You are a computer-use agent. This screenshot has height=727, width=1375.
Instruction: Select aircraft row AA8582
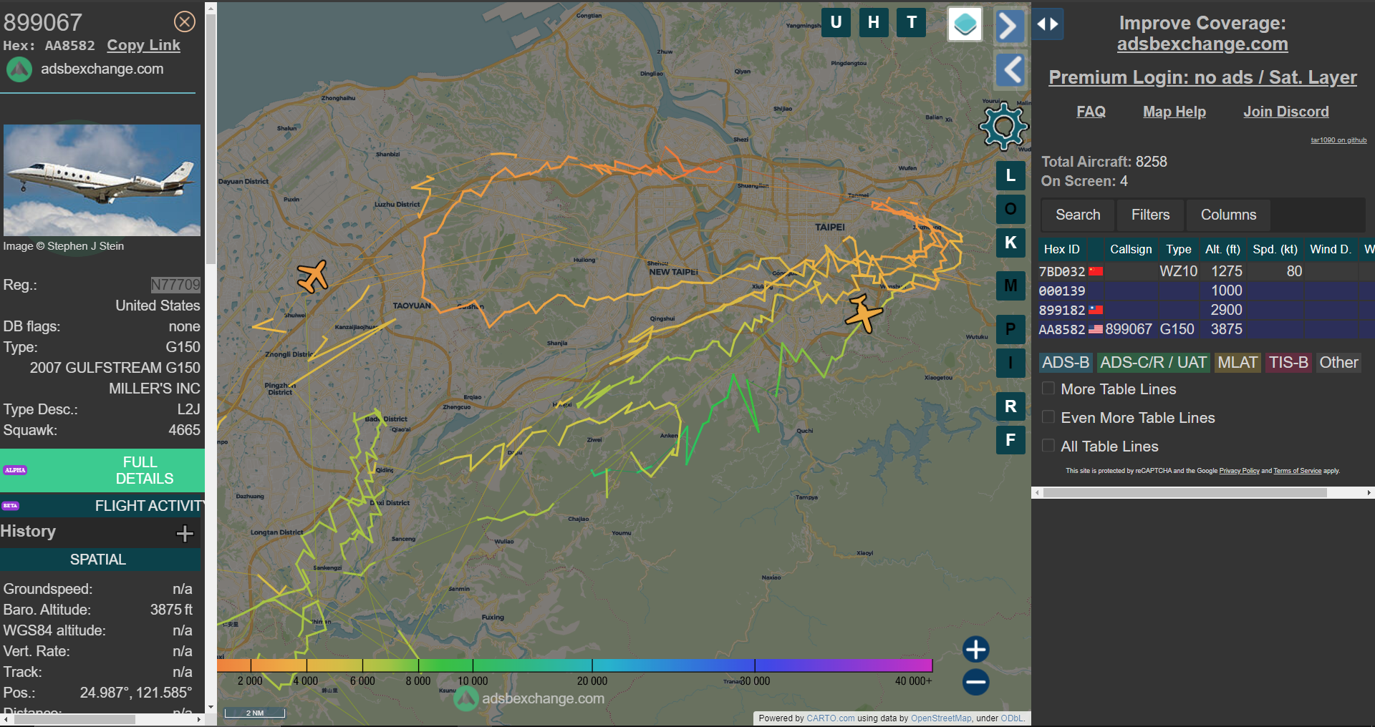point(1206,329)
